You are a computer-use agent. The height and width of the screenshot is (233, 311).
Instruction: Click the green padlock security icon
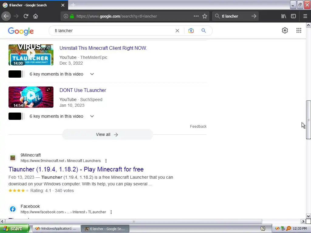(x=72, y=16)
